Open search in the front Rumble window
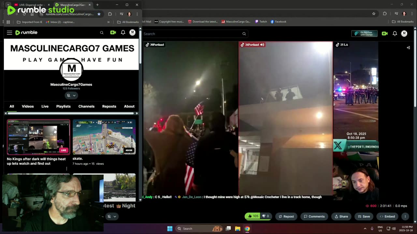417x234 pixels. pos(102,32)
